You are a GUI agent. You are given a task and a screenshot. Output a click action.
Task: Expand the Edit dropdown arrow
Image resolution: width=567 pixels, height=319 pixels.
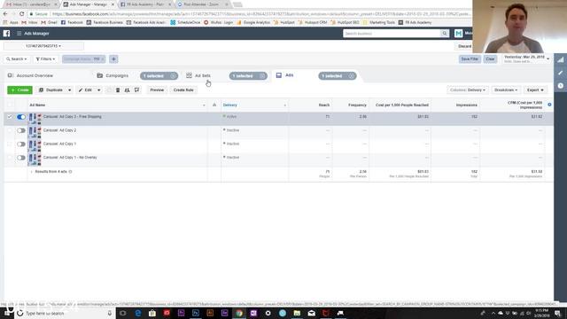click(98, 90)
